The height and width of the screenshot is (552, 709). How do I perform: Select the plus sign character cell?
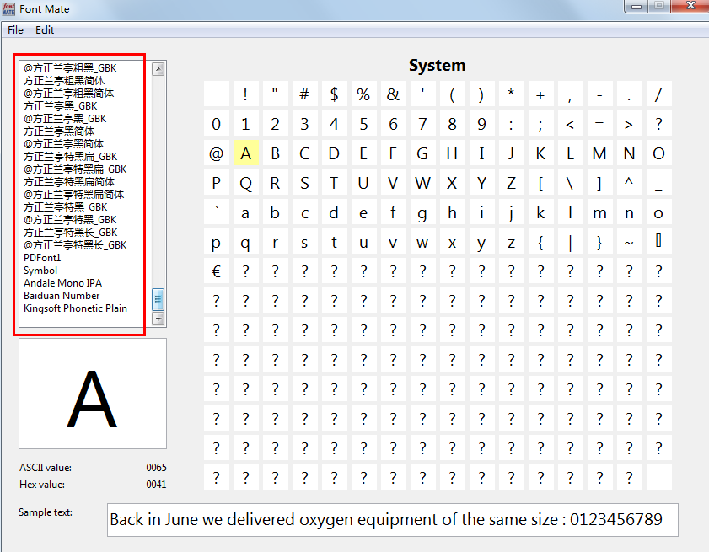[x=540, y=94]
